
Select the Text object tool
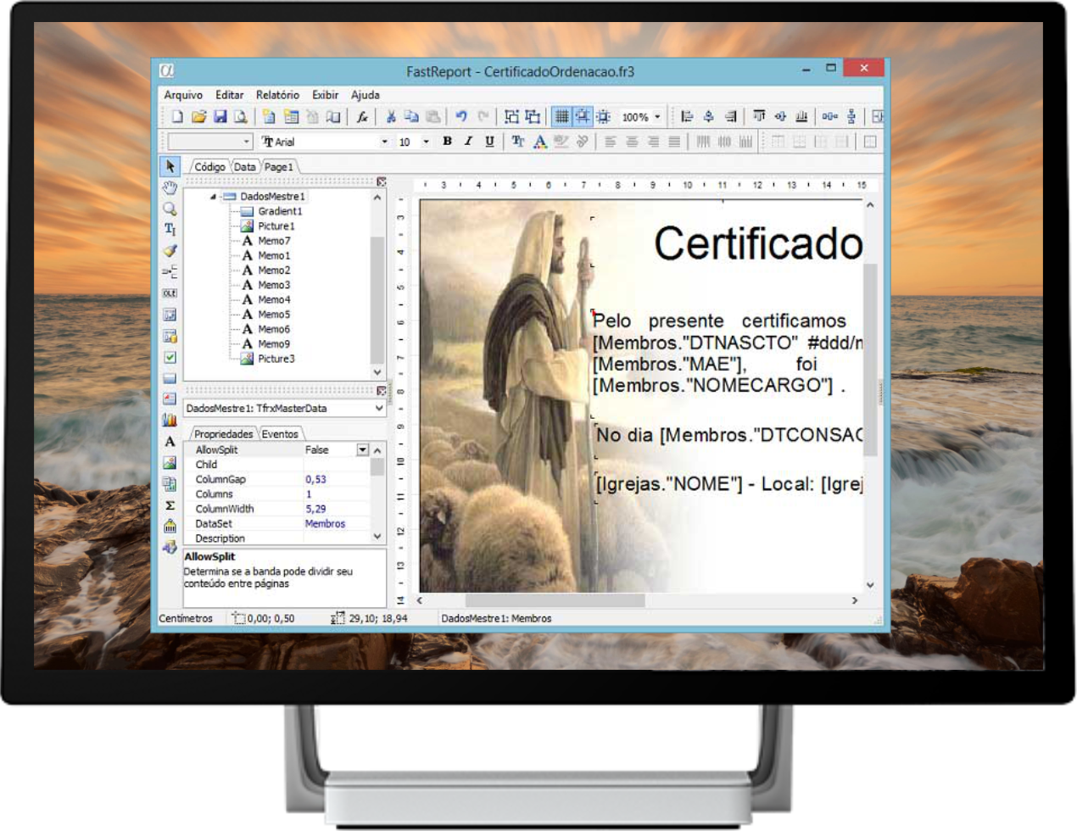click(x=170, y=438)
